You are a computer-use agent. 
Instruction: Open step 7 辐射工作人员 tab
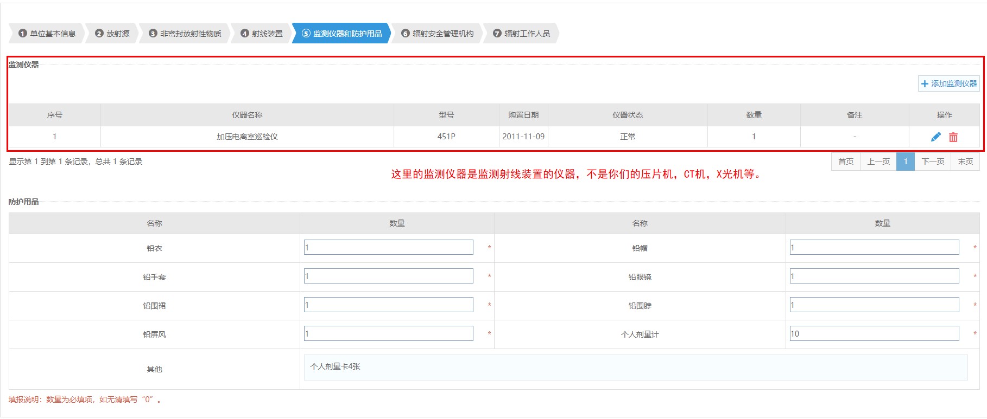tap(521, 34)
